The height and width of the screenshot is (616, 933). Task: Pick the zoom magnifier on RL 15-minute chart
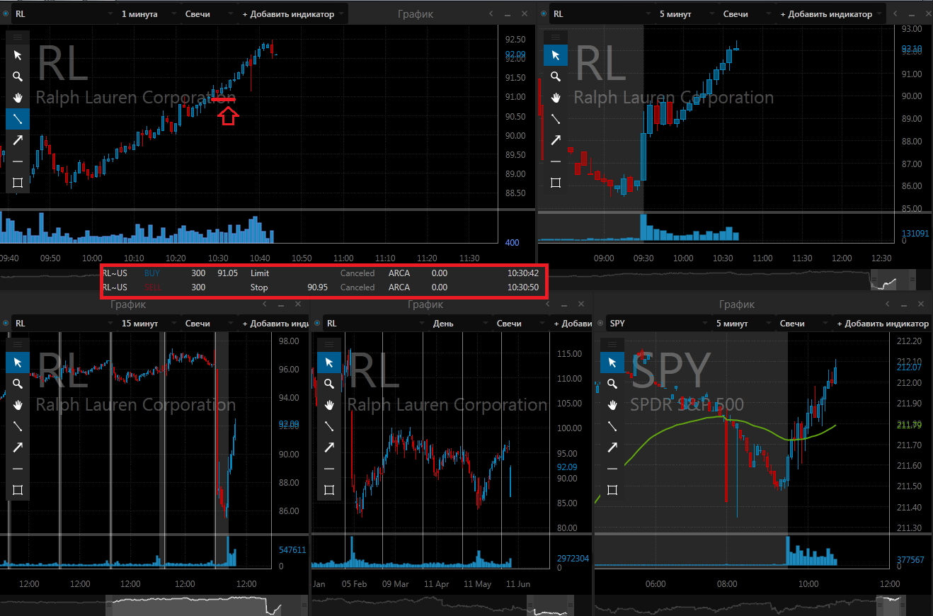18,384
